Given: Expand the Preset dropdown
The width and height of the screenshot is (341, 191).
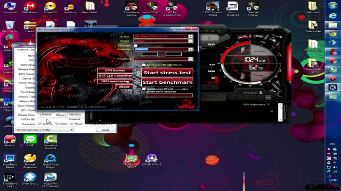Looking at the screenshot, I should coord(190,41).
